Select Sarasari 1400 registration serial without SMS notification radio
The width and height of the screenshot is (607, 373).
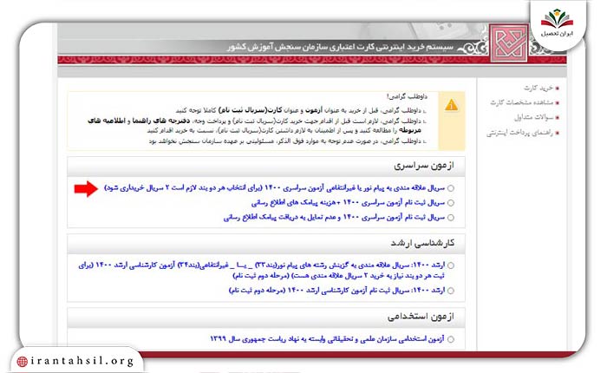451,217
